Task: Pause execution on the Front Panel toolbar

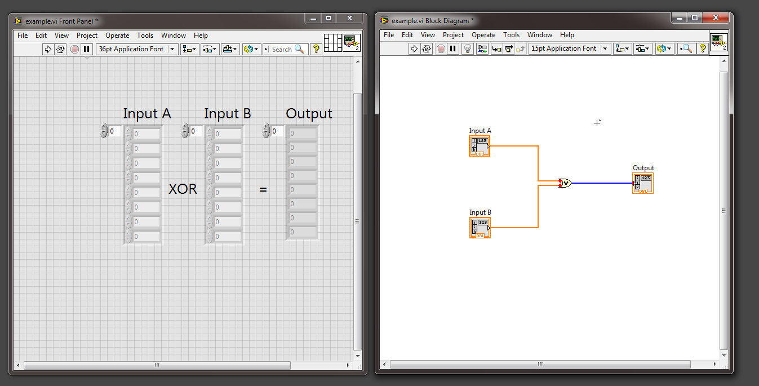Action: tap(86, 49)
